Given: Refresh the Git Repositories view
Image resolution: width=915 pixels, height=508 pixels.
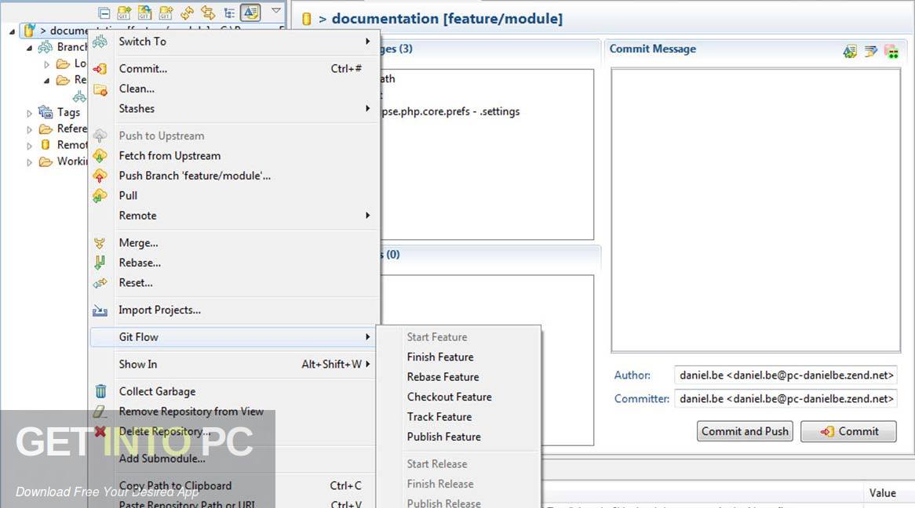Looking at the screenshot, I should [x=187, y=13].
